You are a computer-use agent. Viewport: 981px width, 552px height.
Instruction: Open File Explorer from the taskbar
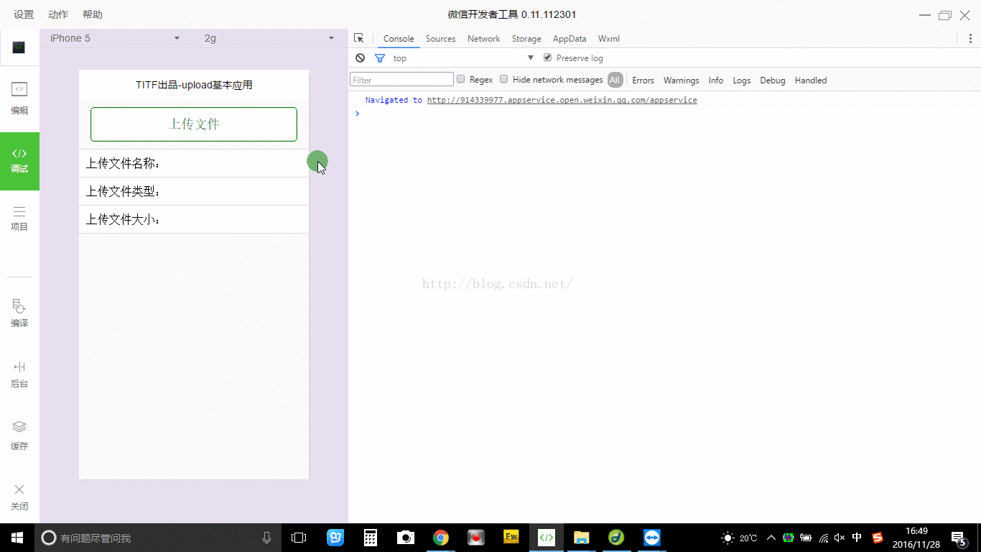point(582,538)
